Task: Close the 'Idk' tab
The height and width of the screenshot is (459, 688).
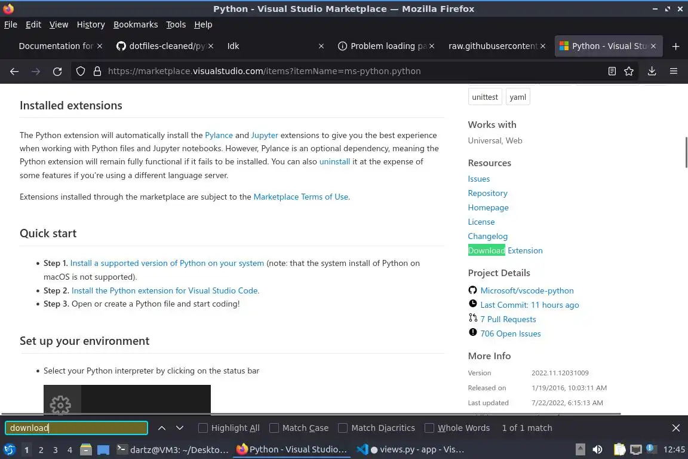Action: (x=321, y=46)
